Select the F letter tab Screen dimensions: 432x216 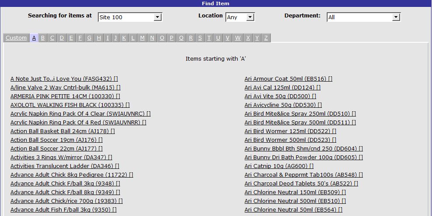(80, 38)
